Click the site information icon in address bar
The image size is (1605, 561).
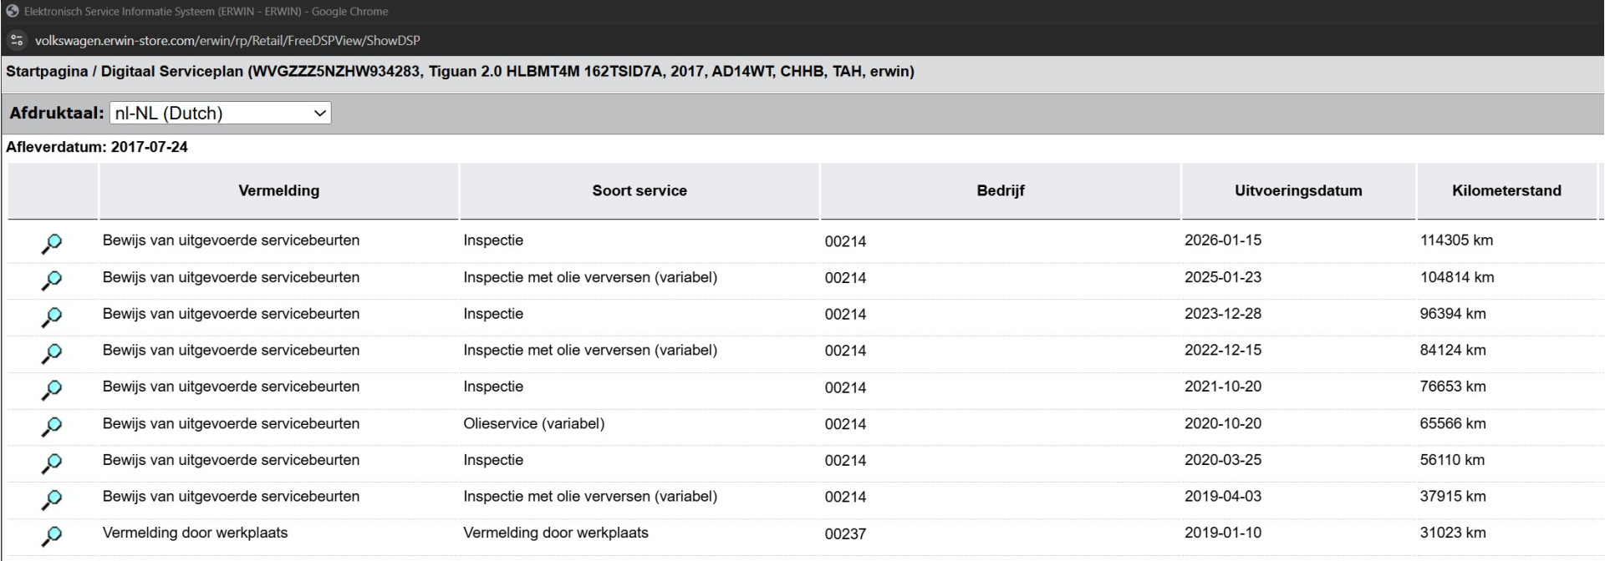(17, 40)
